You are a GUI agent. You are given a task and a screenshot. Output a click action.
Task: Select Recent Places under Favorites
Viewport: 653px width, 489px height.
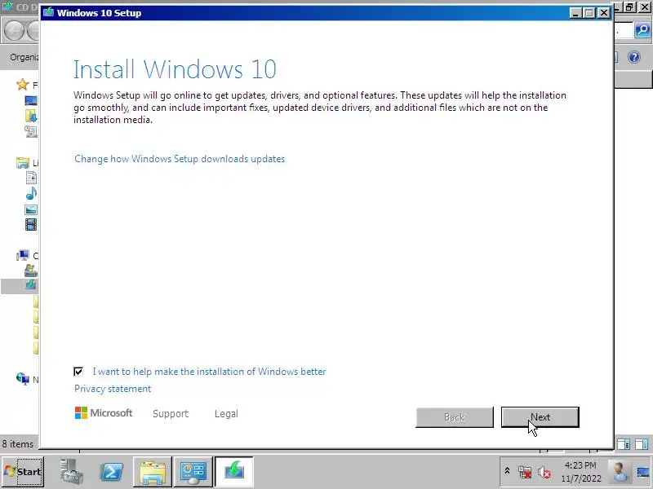pos(31,131)
